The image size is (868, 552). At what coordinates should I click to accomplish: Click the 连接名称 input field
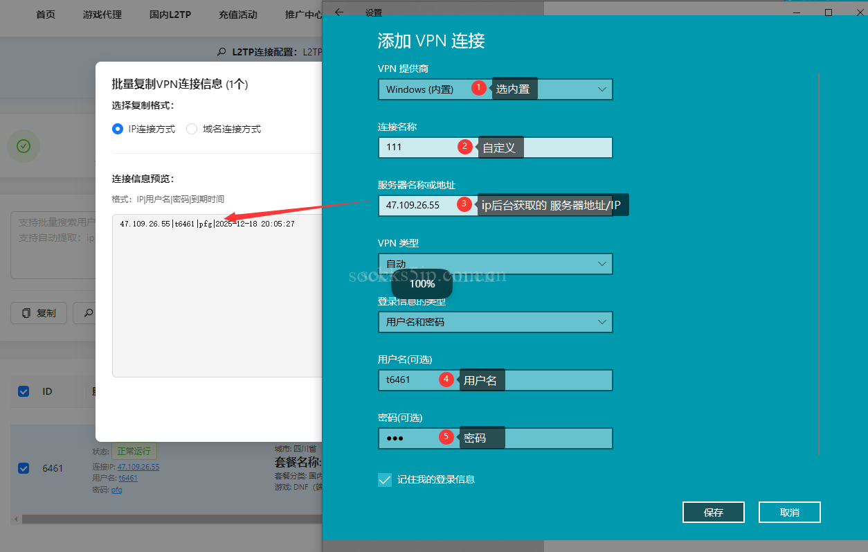tap(496, 148)
